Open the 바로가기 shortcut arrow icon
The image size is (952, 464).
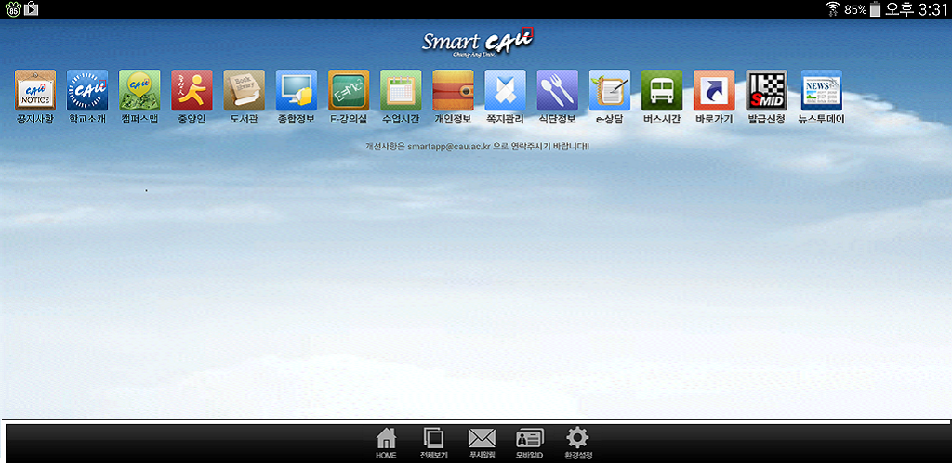coord(714,90)
